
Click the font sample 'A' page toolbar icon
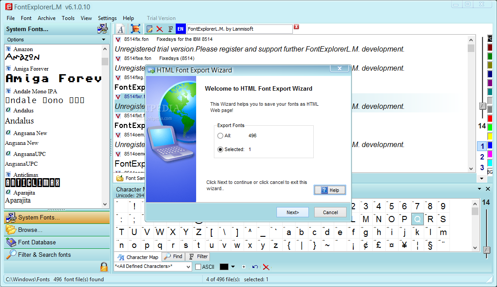120,29
